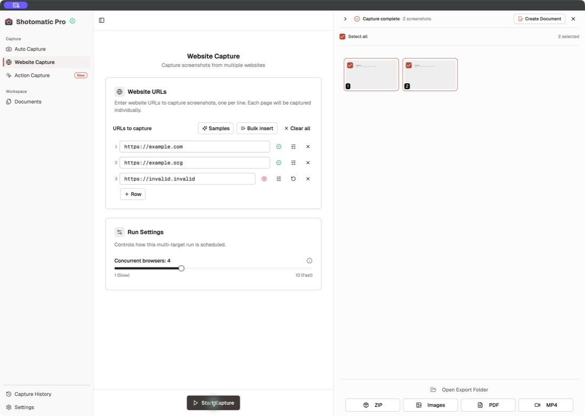Click the Create Document button

pos(539,18)
